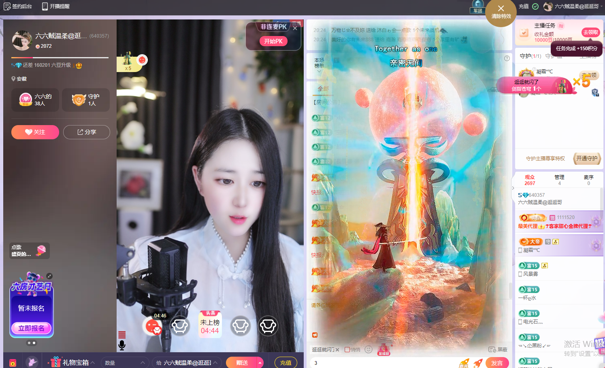
Task: Click the 关注 follow button
Action: tap(35, 132)
